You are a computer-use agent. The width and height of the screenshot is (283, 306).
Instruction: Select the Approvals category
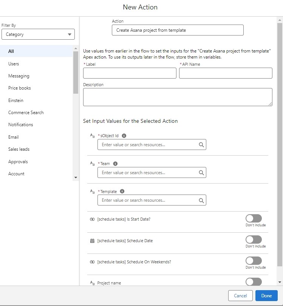36,162
